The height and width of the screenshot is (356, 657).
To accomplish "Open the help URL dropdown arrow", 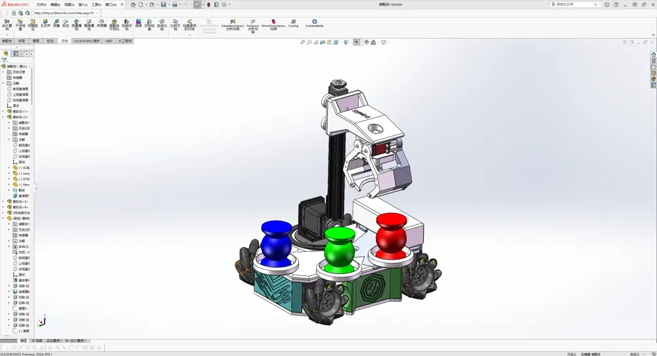I will (97, 13).
